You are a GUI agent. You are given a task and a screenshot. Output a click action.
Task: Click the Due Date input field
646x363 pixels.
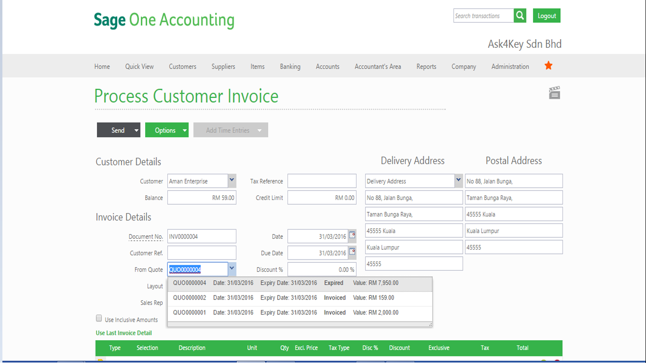point(317,253)
